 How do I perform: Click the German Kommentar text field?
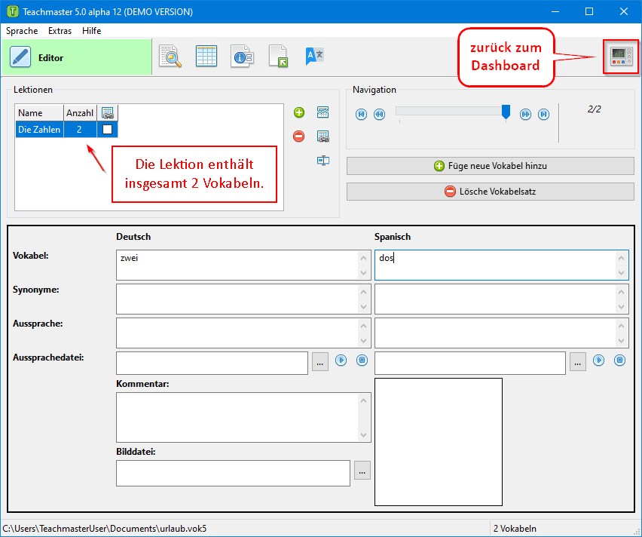(237, 416)
